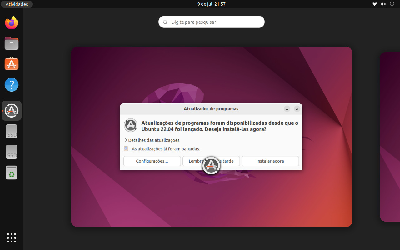Show all applications grid
Screen dimensions: 400x250
(x=12, y=238)
